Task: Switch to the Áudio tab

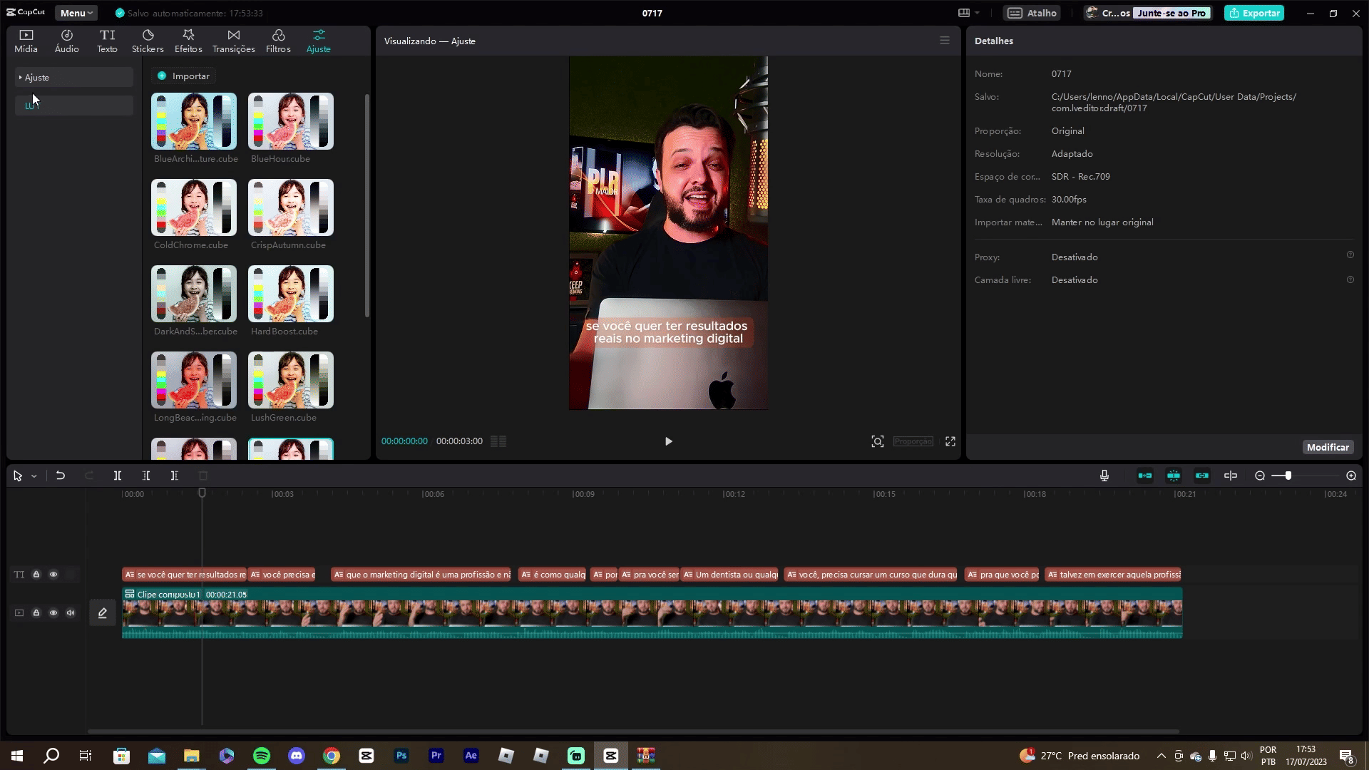Action: (x=67, y=41)
